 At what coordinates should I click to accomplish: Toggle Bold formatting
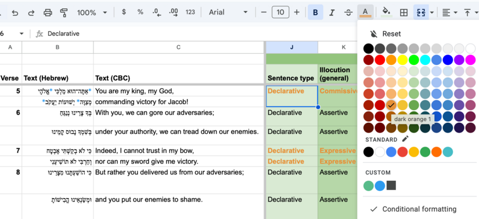[x=316, y=12]
